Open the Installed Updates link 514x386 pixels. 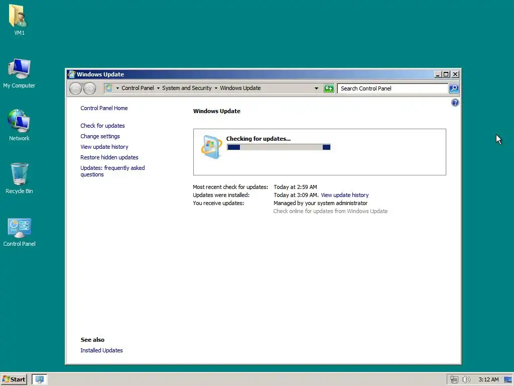click(101, 350)
